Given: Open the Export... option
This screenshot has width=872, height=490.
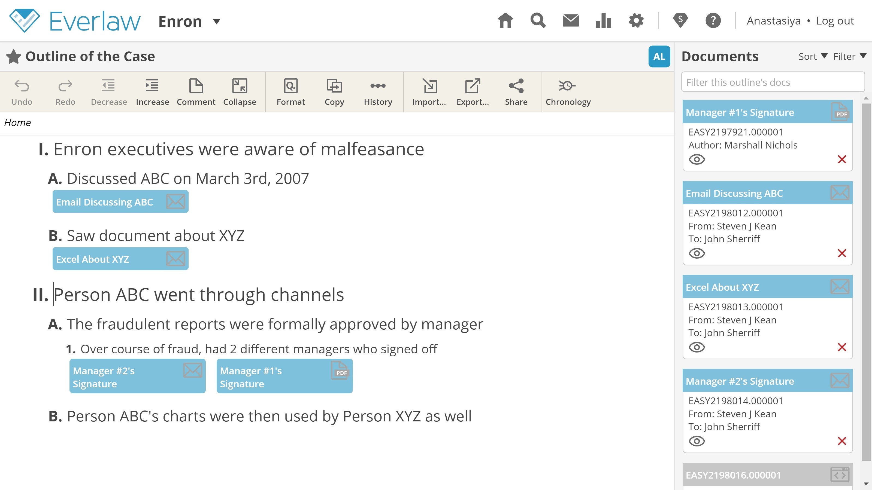Looking at the screenshot, I should tap(473, 92).
